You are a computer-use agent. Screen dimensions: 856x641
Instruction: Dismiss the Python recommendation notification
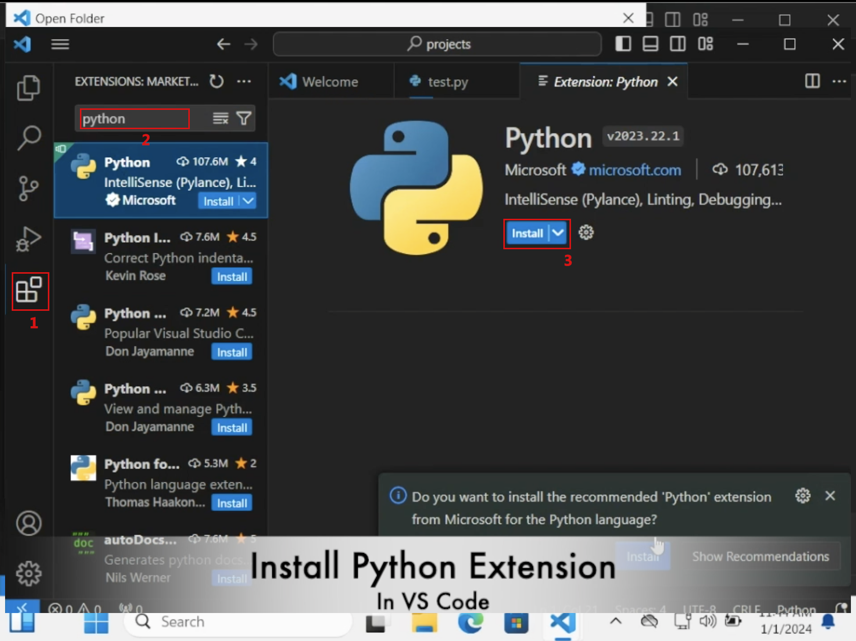click(830, 496)
